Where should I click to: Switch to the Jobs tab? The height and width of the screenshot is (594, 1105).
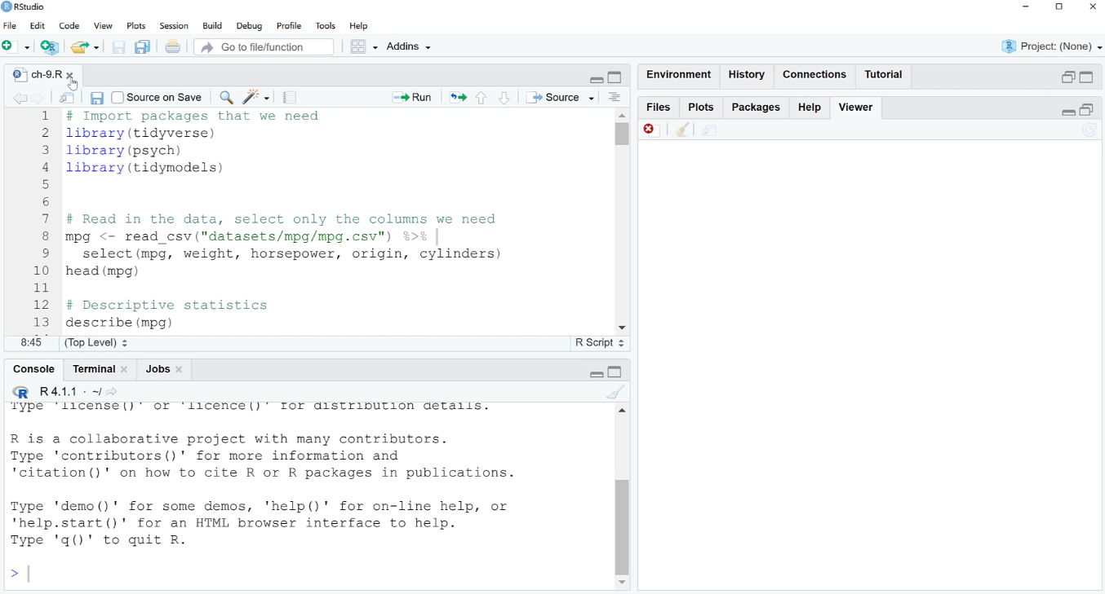(158, 370)
